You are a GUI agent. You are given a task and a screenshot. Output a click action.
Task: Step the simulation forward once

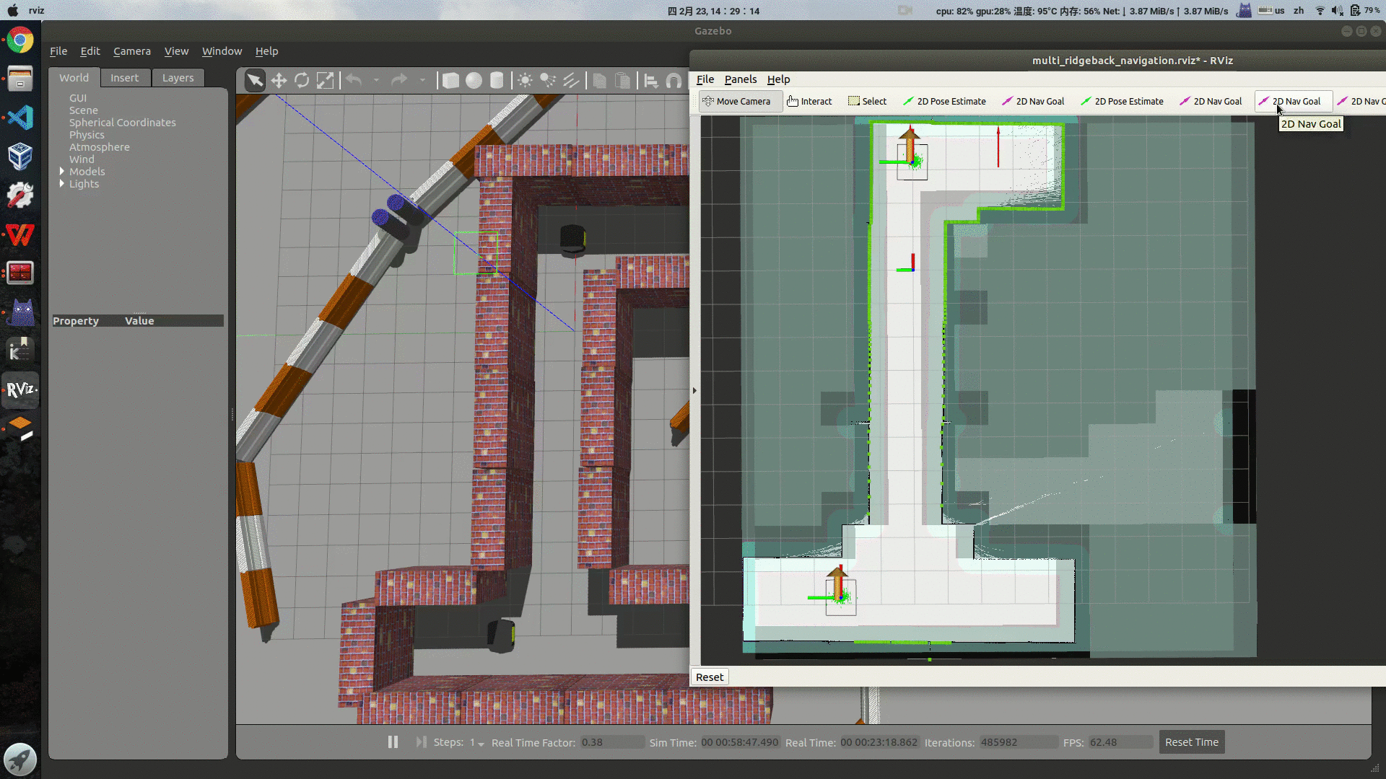(421, 741)
